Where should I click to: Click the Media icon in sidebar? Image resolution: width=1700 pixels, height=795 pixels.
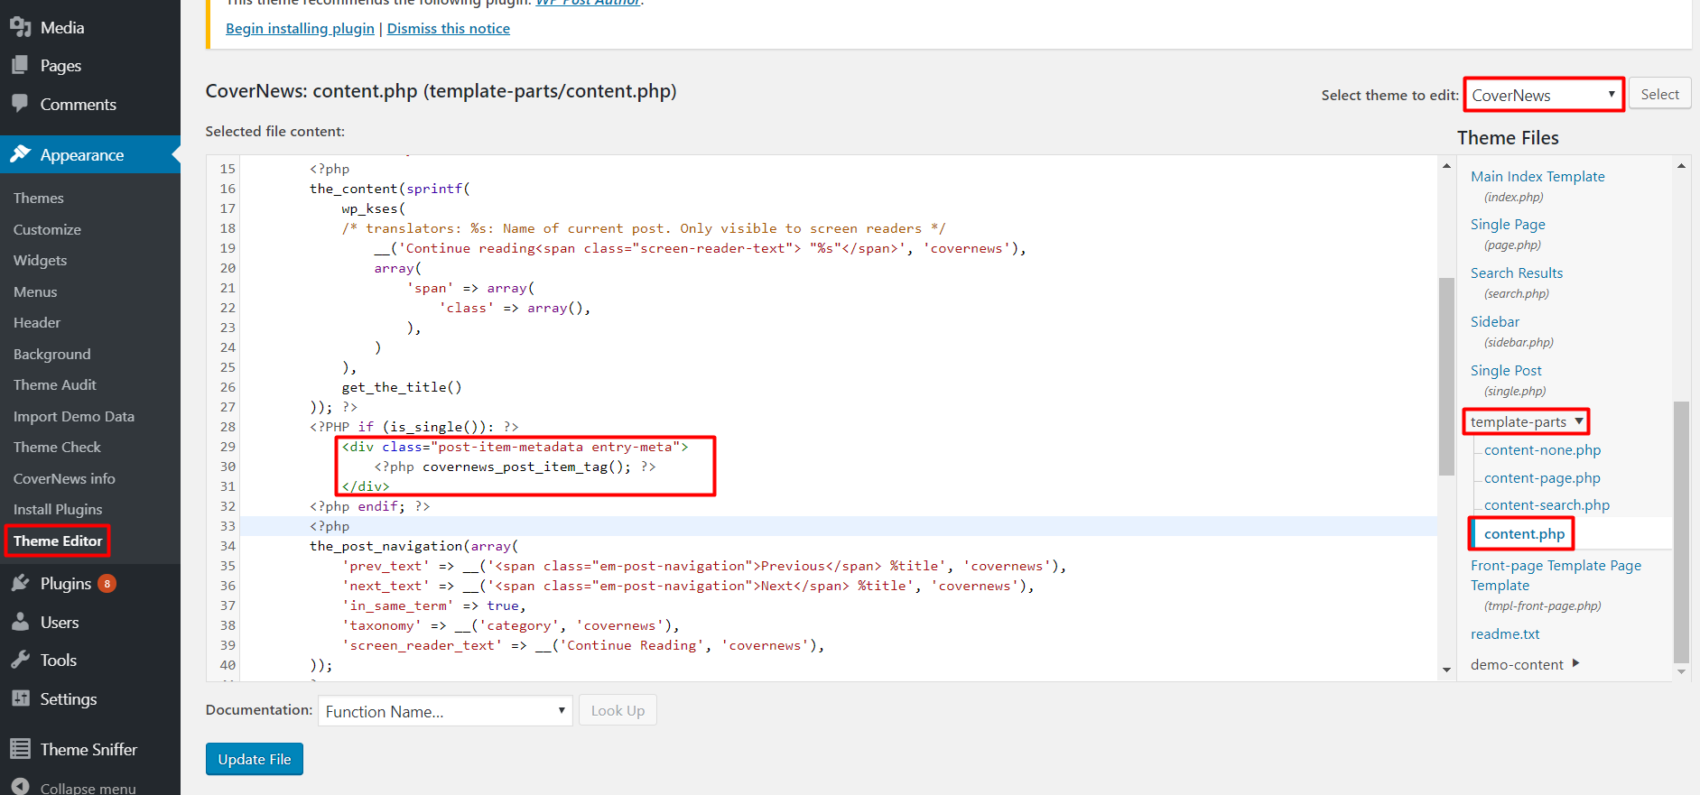coord(20,27)
